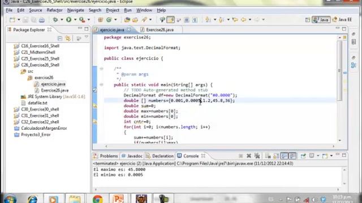362x203 pixels.
Task: Click the Last Edit Location icon
Action: 235,20
